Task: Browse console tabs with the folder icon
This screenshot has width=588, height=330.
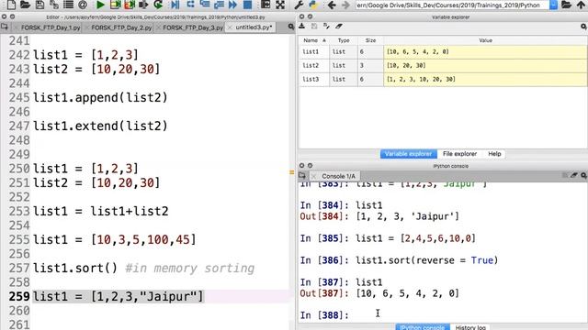Action: tap(302, 175)
